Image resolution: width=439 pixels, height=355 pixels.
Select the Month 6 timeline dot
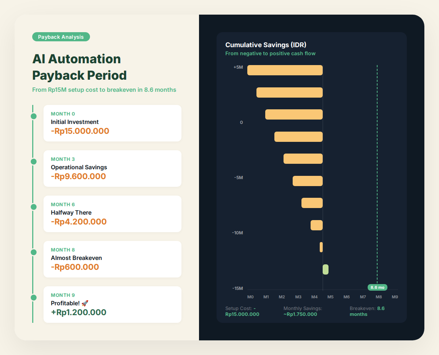[x=34, y=207]
